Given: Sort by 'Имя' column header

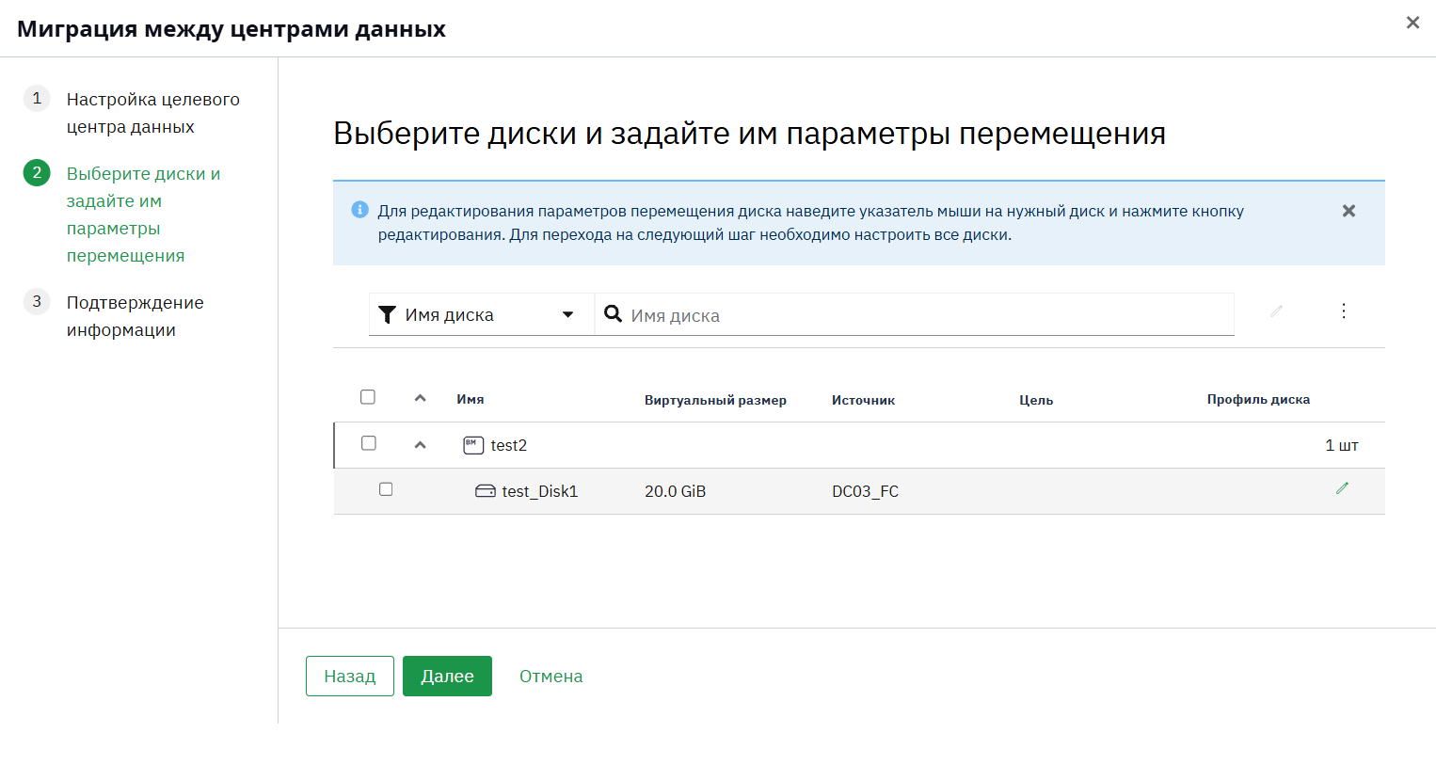Looking at the screenshot, I should (471, 399).
